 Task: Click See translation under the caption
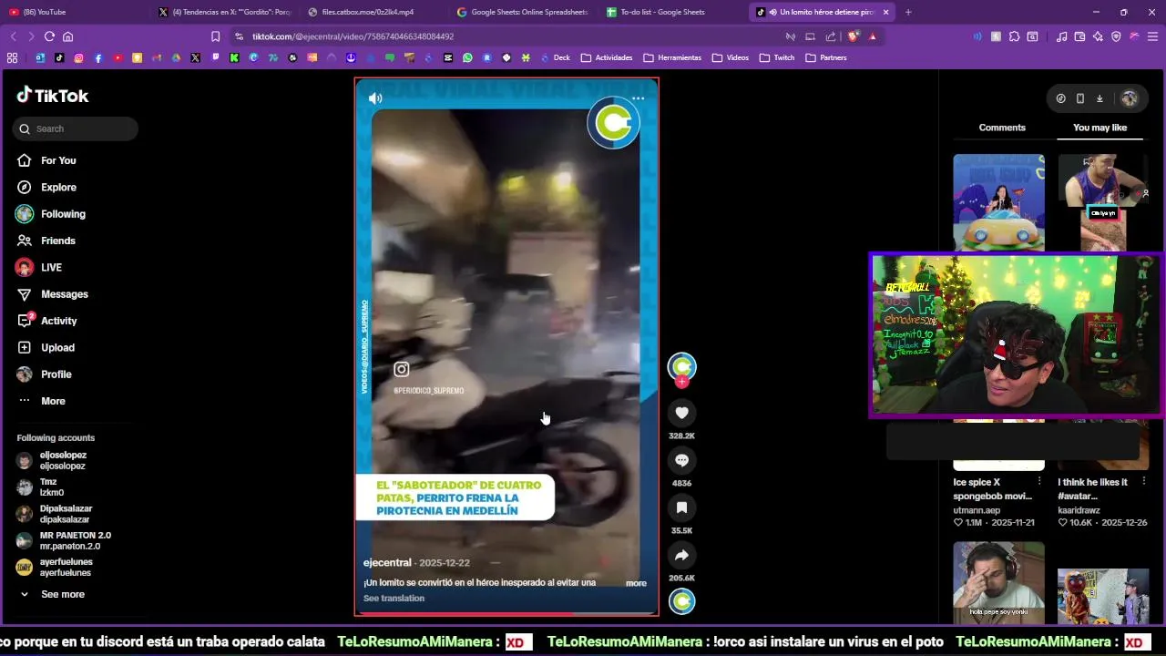[x=394, y=599]
